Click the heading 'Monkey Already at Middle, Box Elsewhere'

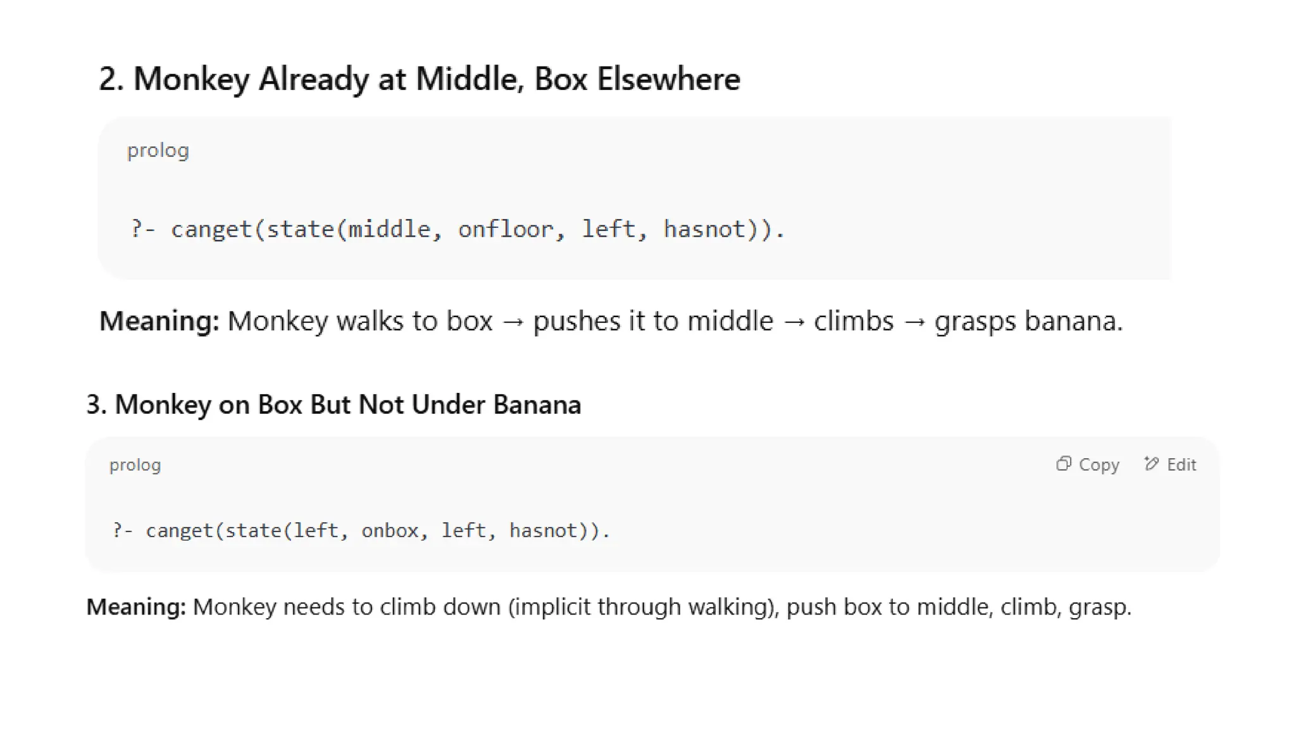[x=420, y=79]
